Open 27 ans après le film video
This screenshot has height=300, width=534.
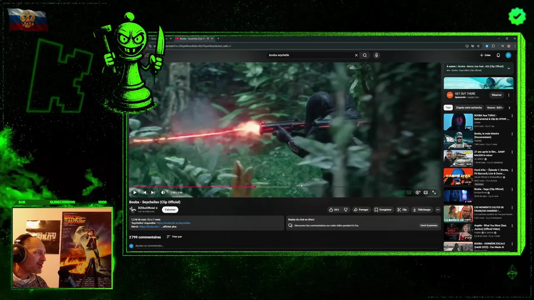(458, 158)
